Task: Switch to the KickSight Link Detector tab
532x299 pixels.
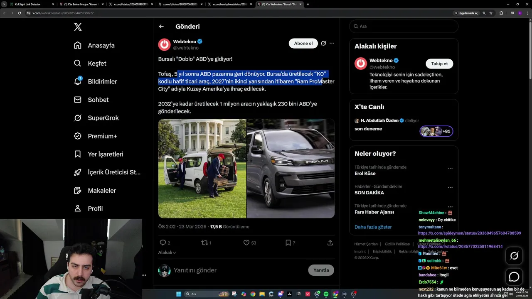Action: point(32,4)
